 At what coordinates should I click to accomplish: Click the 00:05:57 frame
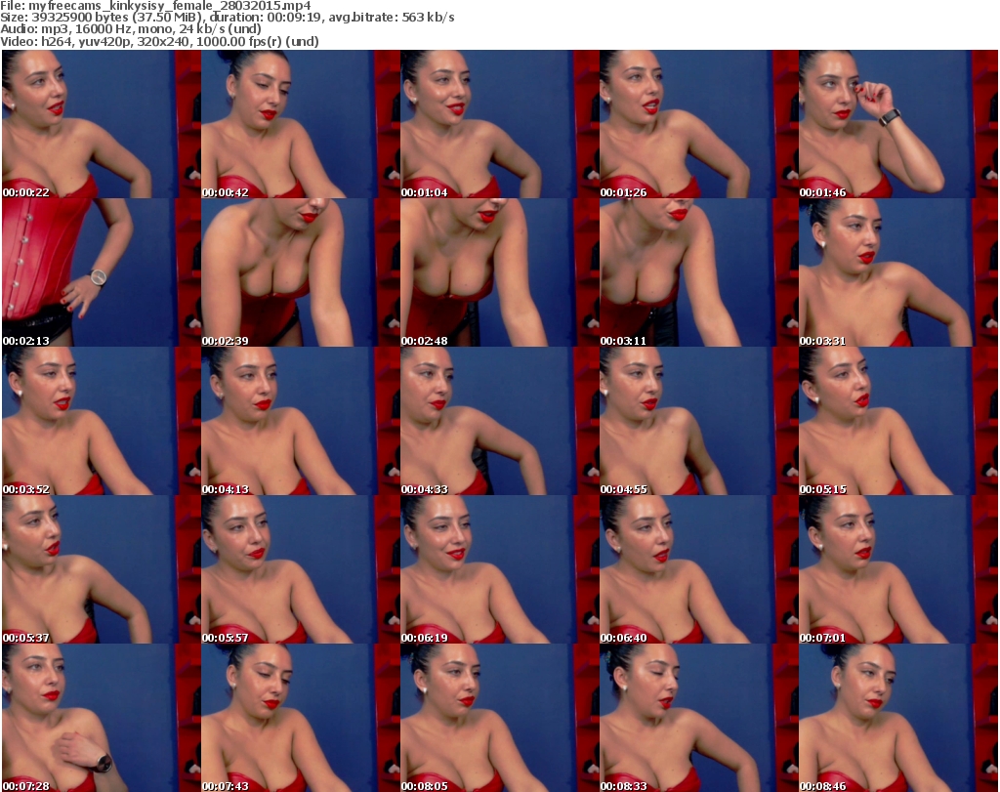[x=301, y=569]
